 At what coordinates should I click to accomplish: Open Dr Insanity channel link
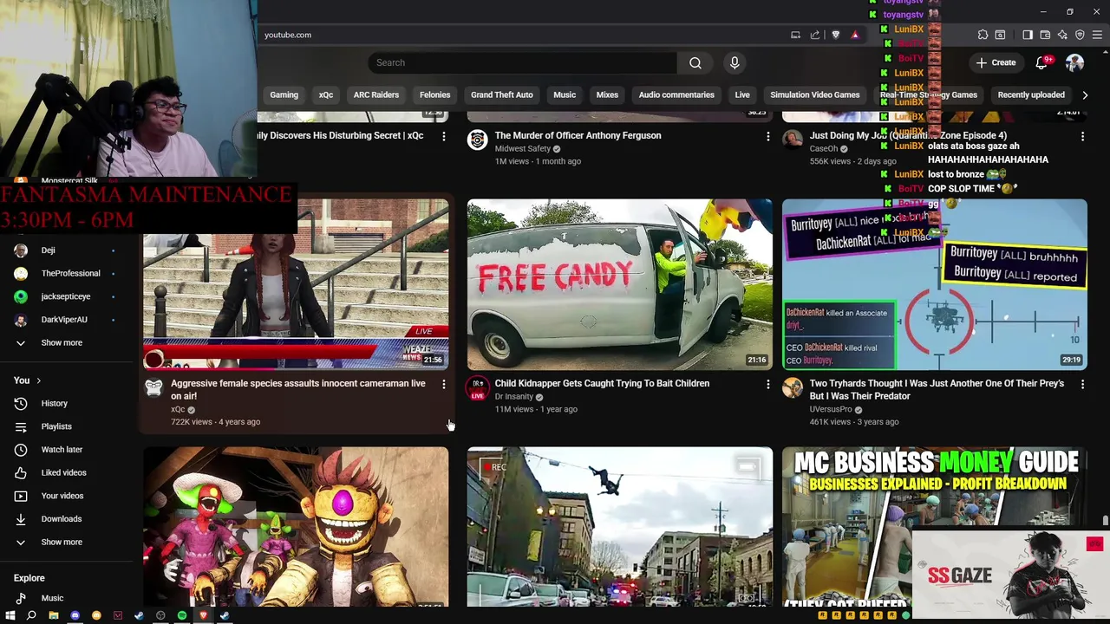pyautogui.click(x=513, y=397)
